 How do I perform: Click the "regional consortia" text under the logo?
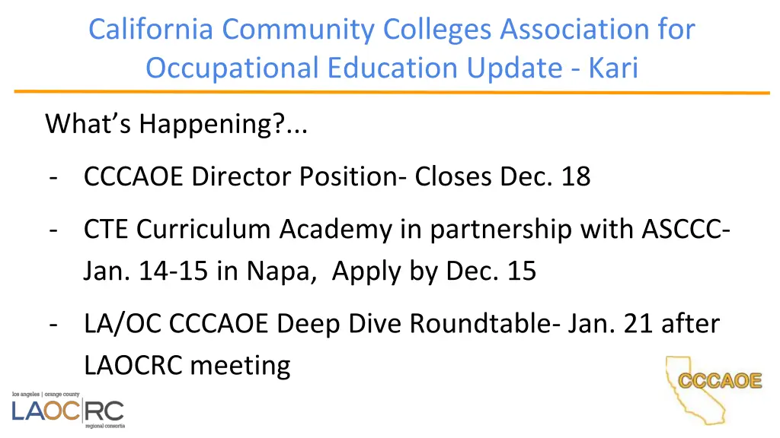pos(103,427)
